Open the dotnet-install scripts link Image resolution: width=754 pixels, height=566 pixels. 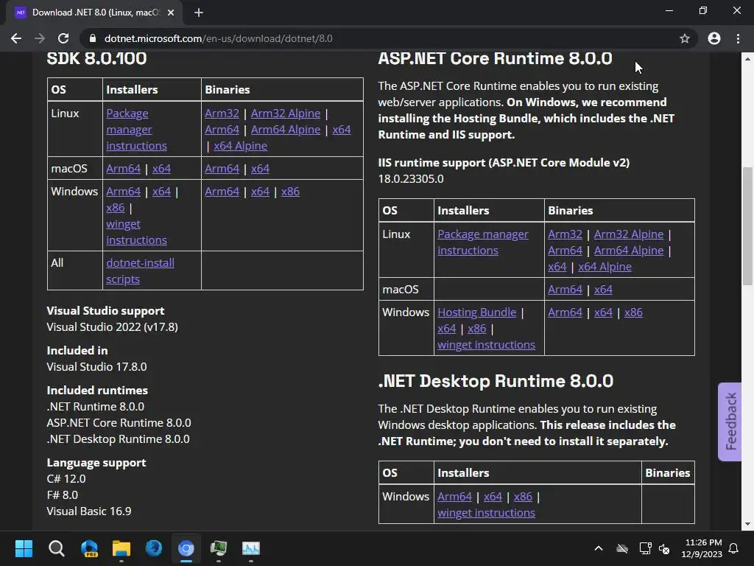coord(141,271)
